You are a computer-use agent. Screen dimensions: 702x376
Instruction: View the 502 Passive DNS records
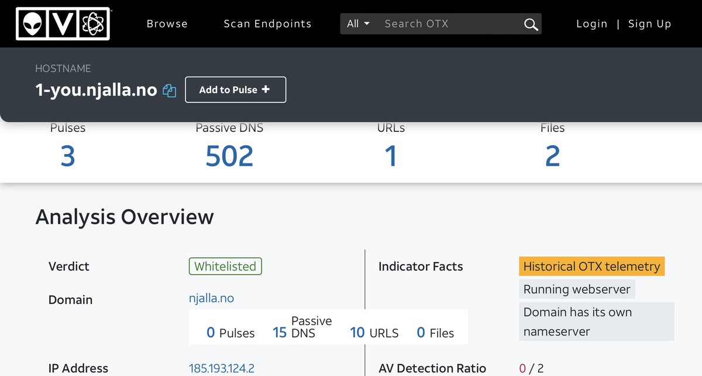[229, 156]
